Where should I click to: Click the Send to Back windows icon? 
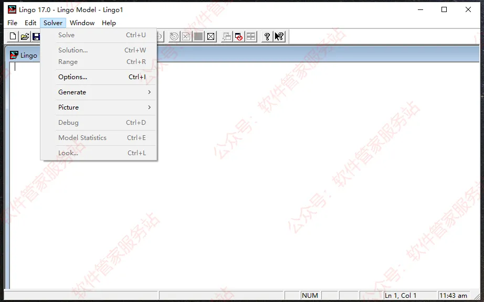tap(227, 37)
